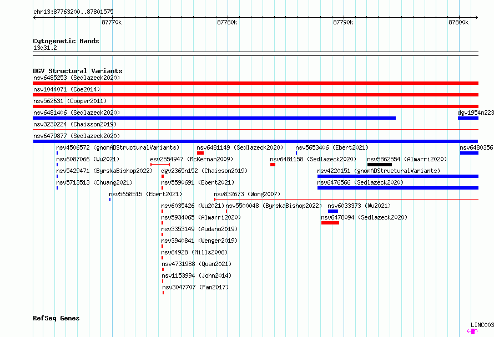Select the nsv1044071 (Coe2014) red bar
The image size is (494, 337).
click(255, 95)
